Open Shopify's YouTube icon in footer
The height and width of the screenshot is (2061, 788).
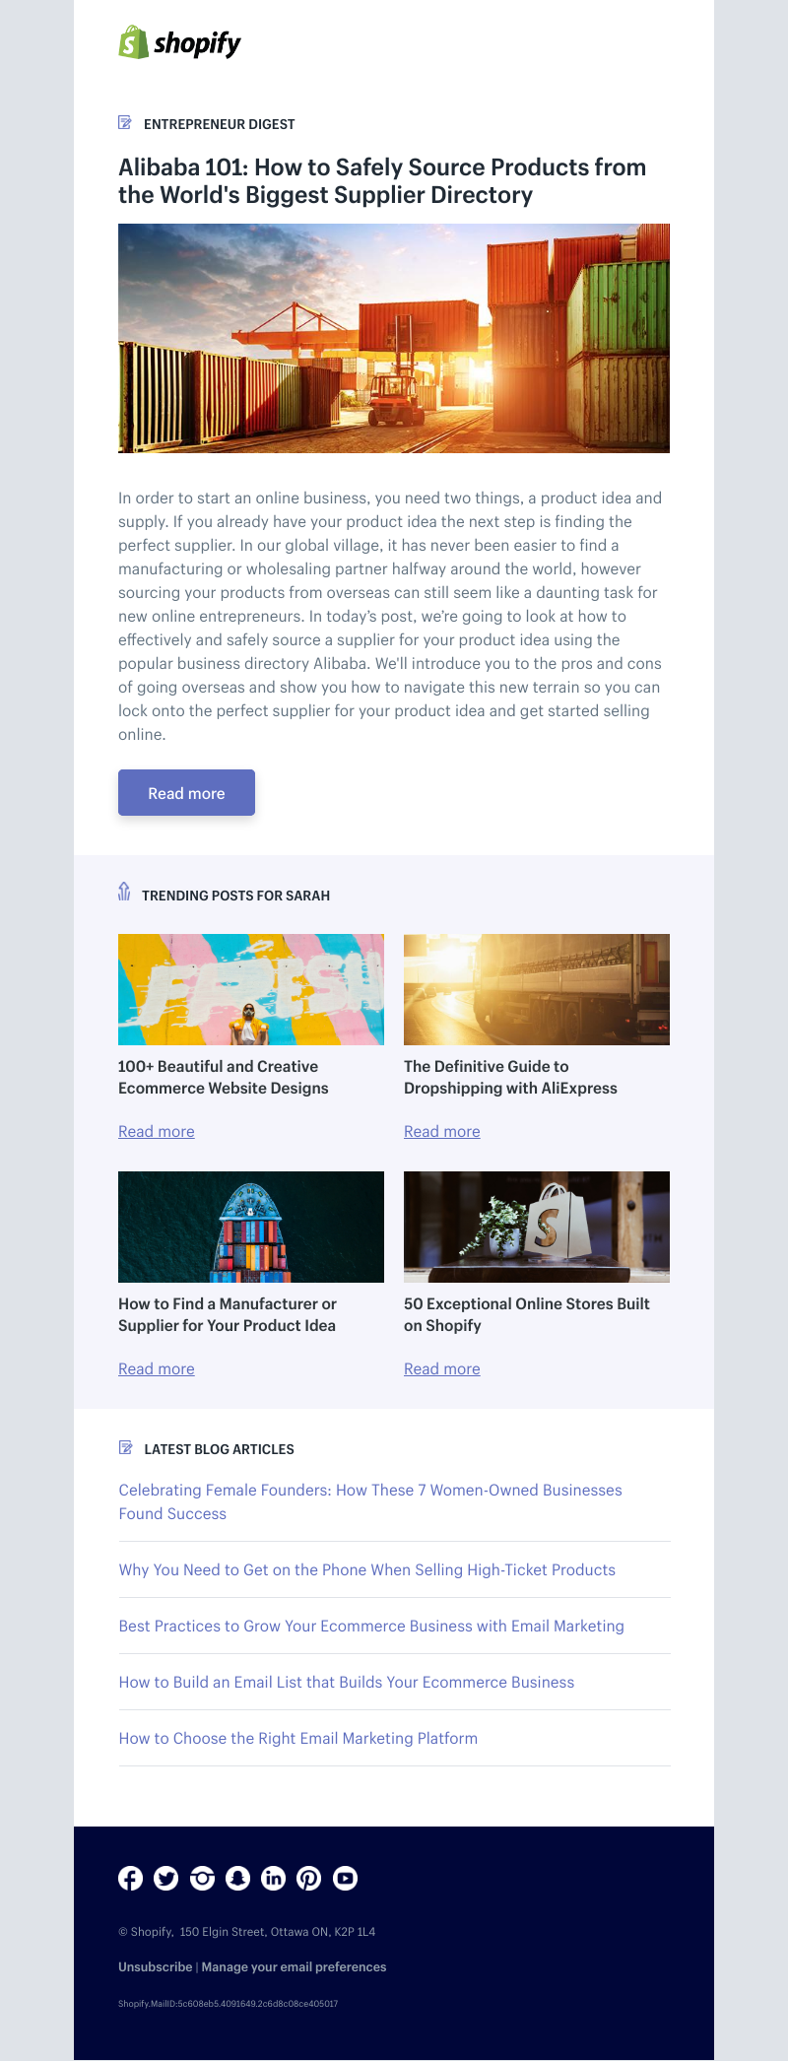tap(345, 1878)
